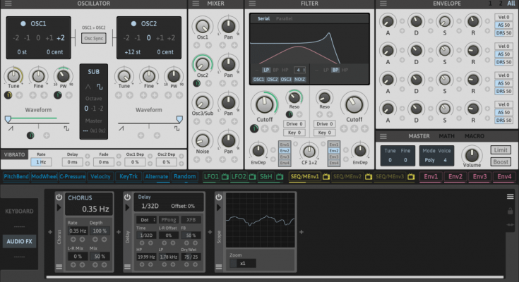The width and height of the screenshot is (519, 282).
Task: Open the FX rack menu icon
Action: tap(510, 197)
